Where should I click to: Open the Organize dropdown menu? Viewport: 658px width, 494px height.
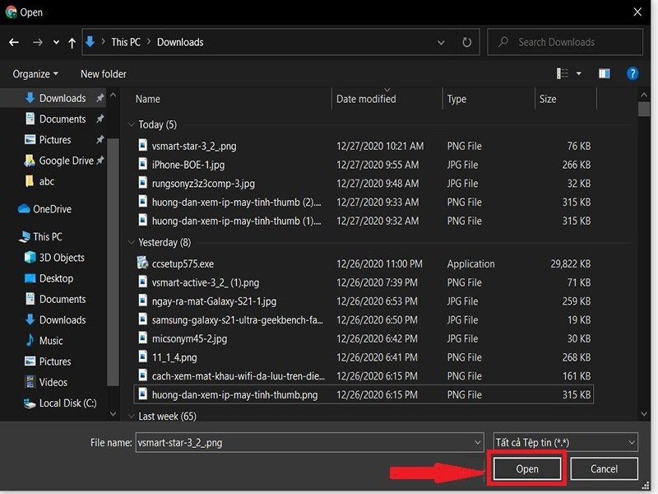35,74
